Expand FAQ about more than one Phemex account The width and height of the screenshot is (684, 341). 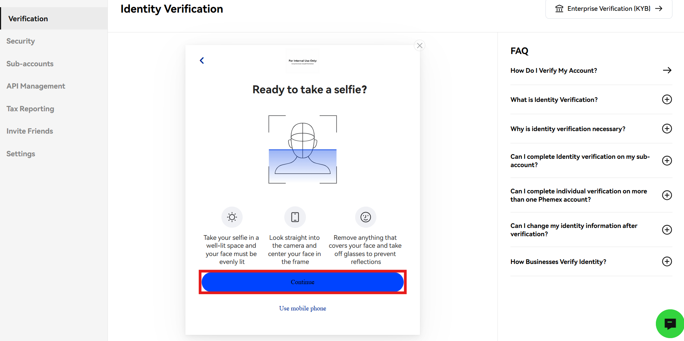(667, 195)
